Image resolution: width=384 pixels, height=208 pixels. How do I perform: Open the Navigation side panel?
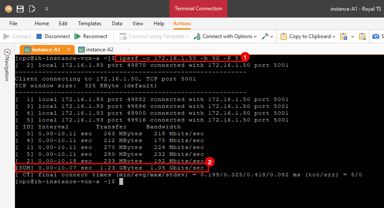[7, 65]
